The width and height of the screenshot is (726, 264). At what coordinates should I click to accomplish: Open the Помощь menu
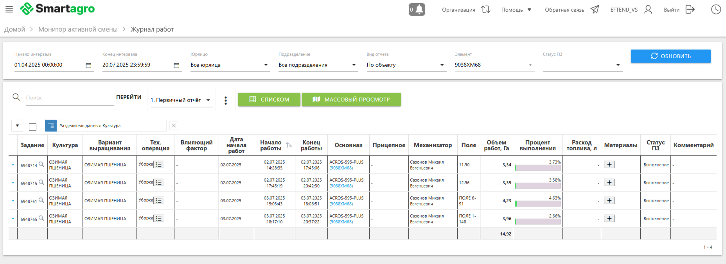tap(516, 10)
